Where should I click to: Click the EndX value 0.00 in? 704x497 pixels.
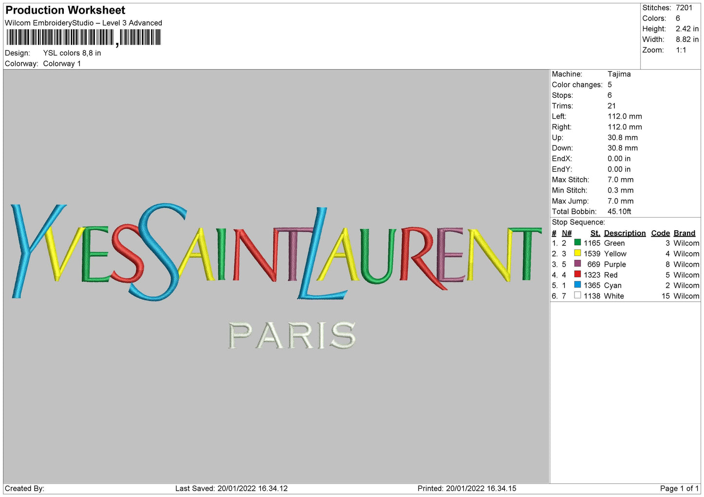(x=619, y=159)
